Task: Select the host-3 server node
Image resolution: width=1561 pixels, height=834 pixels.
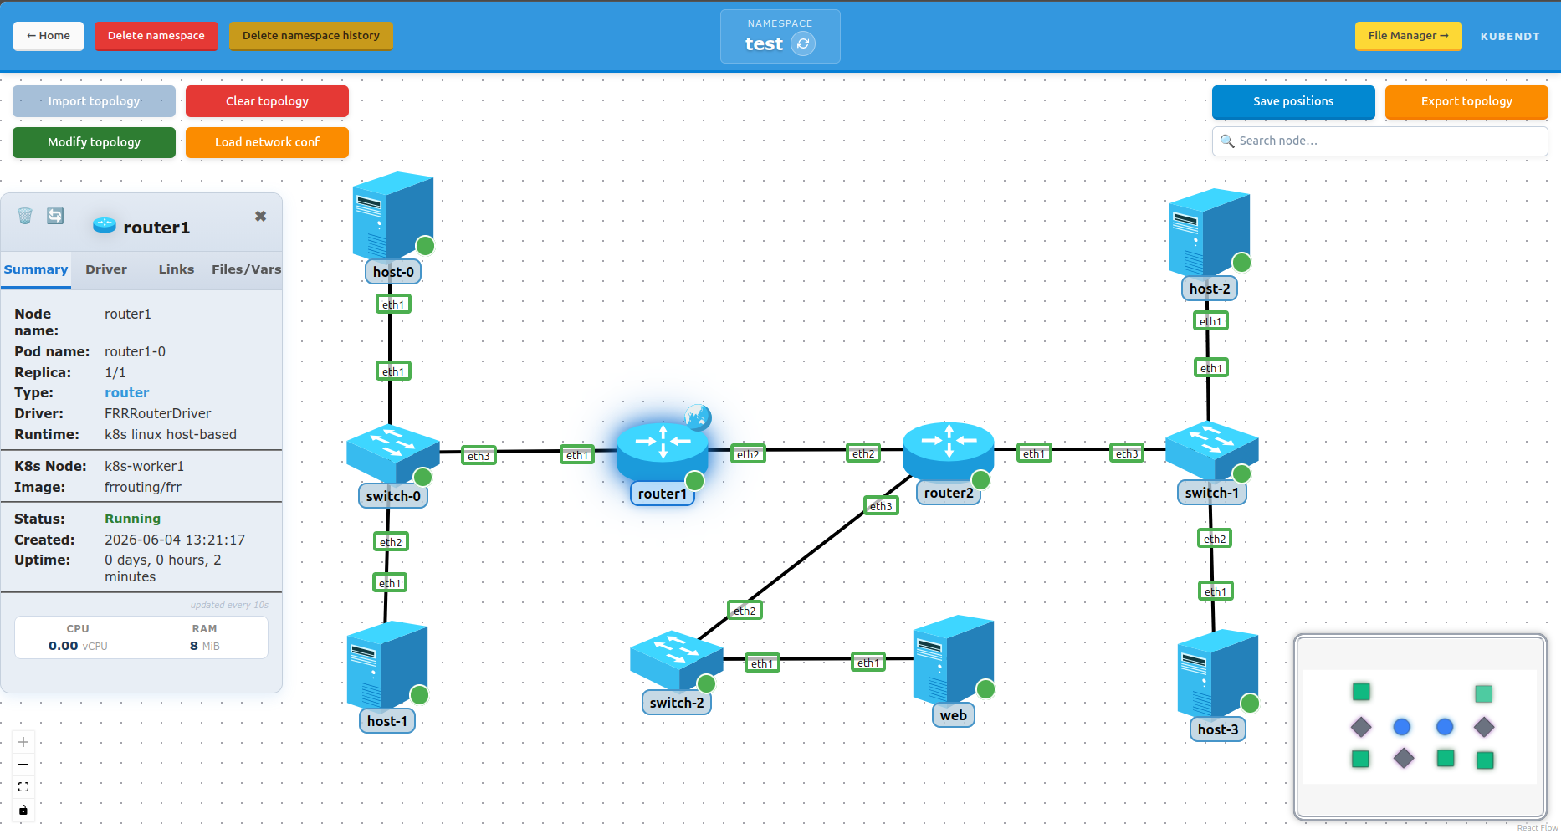Action: [x=1218, y=673]
